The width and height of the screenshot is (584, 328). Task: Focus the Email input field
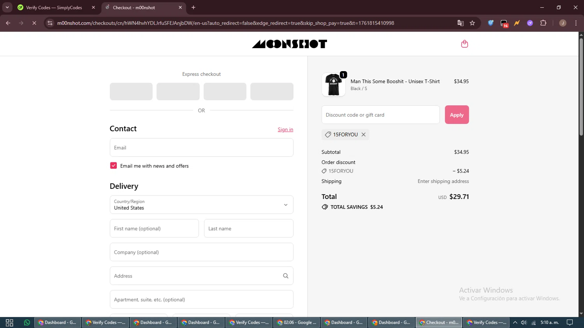pyautogui.click(x=201, y=148)
